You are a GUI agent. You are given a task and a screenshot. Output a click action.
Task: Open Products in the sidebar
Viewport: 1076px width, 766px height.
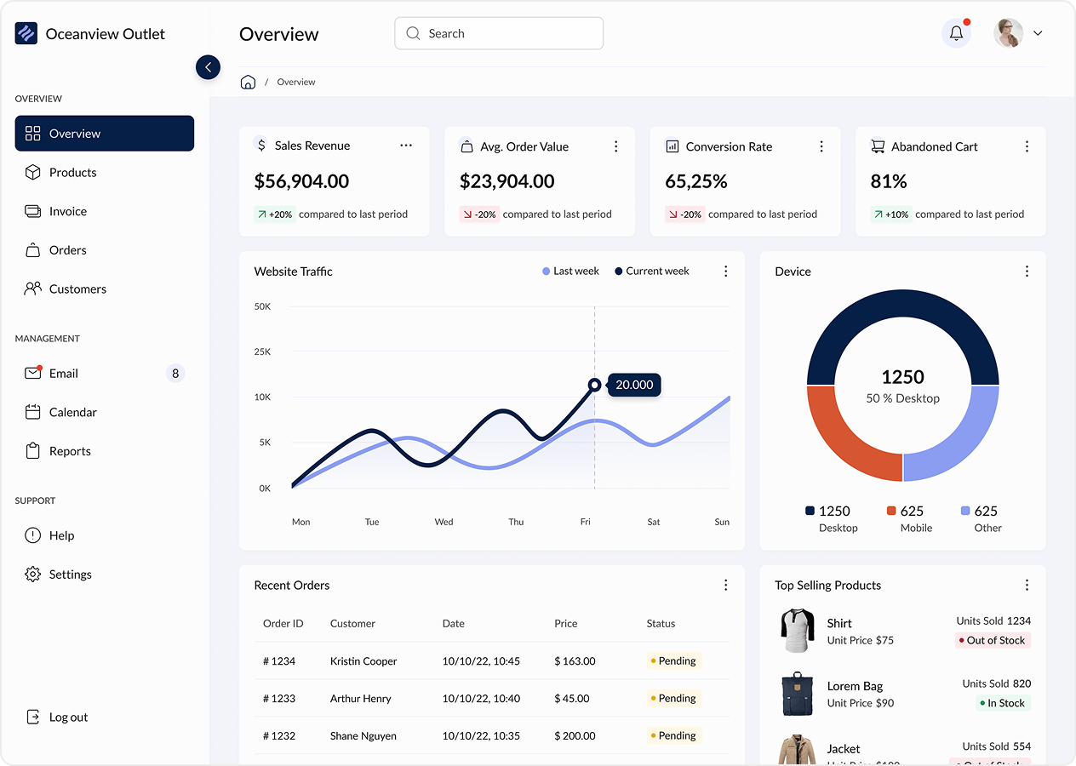(72, 173)
